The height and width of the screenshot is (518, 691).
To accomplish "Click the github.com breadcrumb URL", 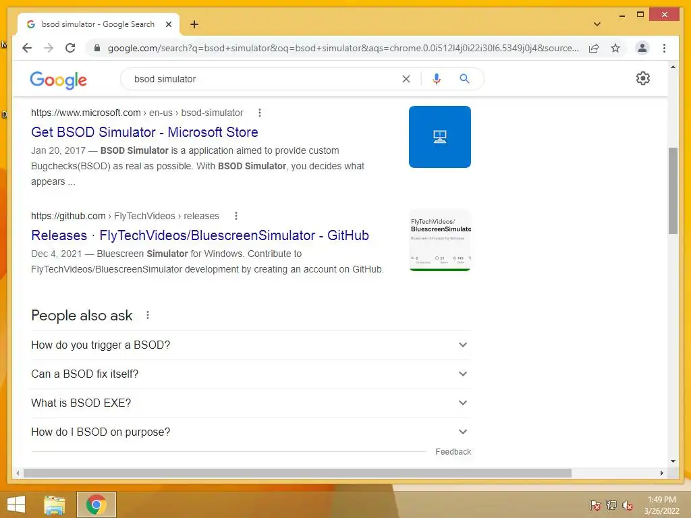I will pos(125,216).
